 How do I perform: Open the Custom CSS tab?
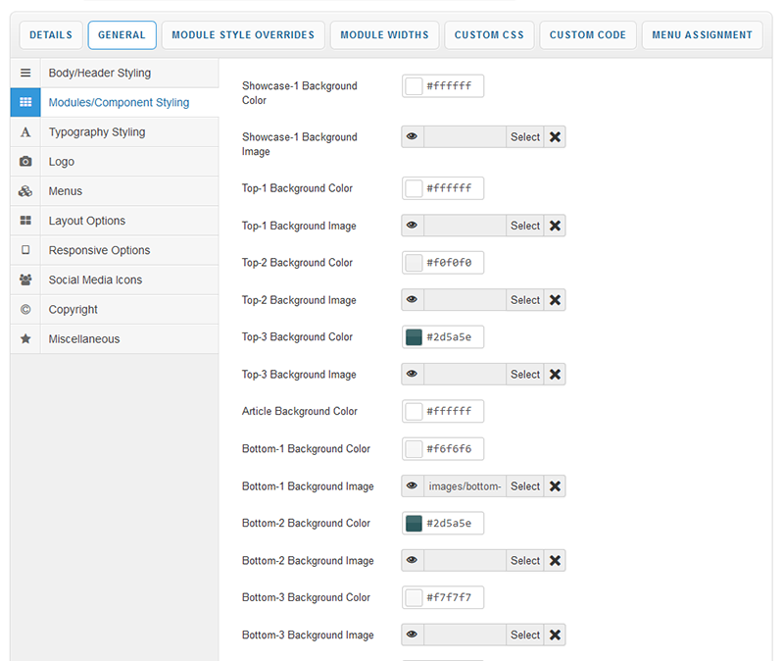(489, 35)
